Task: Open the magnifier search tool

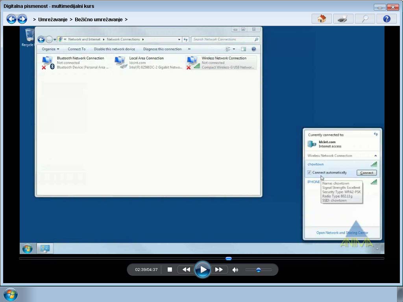Action: [364, 19]
